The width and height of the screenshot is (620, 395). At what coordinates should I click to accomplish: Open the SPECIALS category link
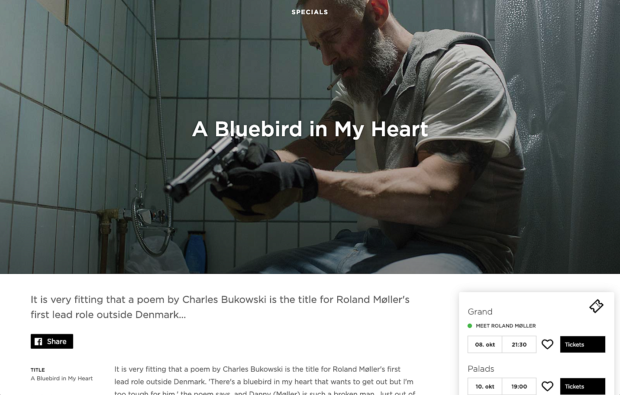point(310,12)
